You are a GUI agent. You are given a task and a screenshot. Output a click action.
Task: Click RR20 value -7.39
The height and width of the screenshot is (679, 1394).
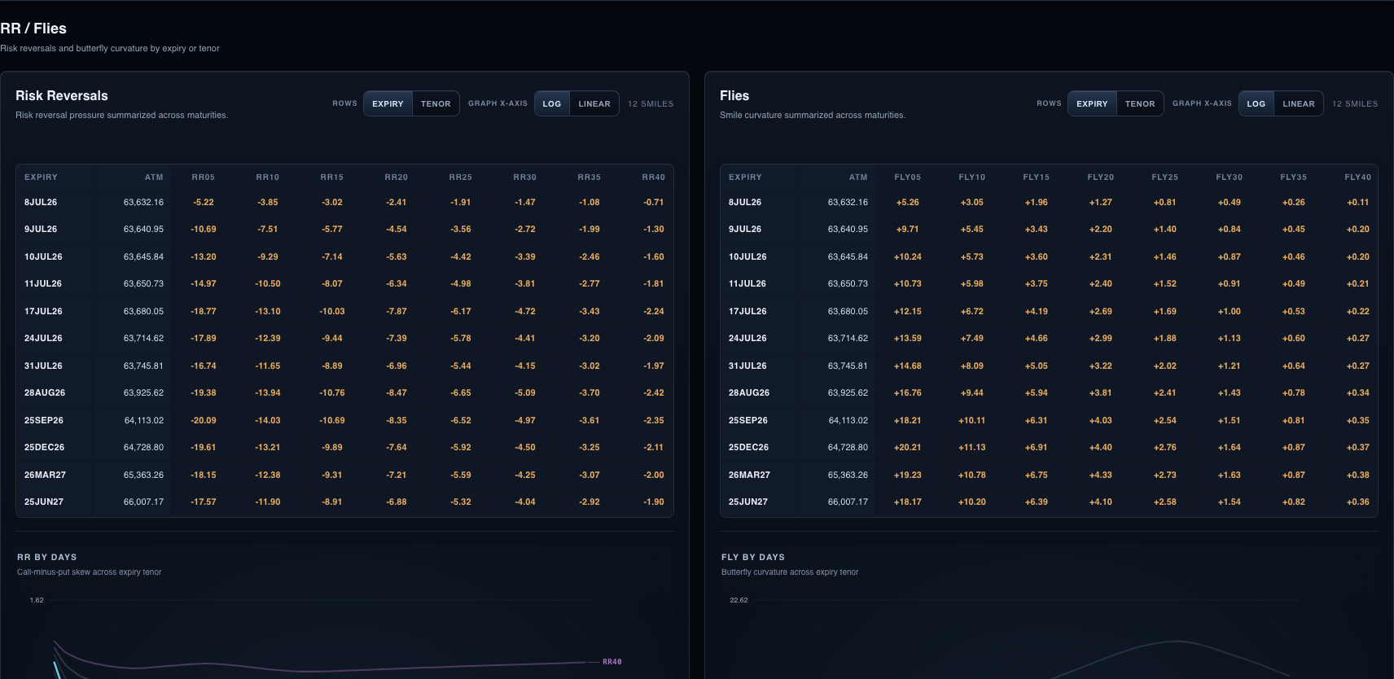[x=397, y=338]
